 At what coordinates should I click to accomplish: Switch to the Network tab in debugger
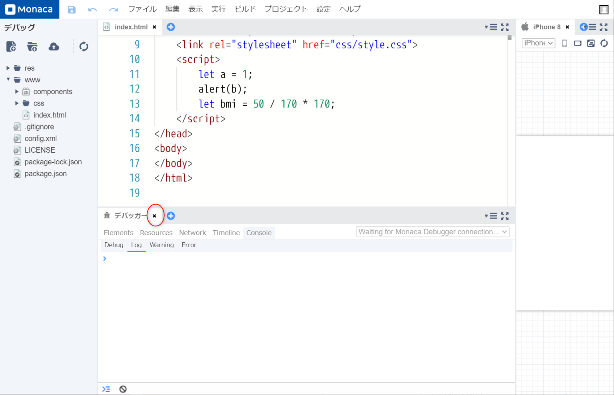click(x=192, y=232)
